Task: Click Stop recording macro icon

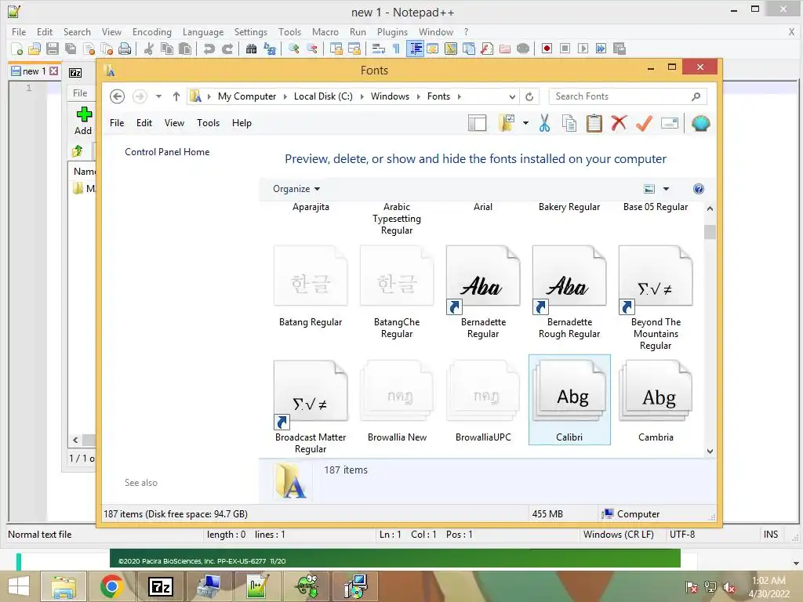Action: point(565,49)
